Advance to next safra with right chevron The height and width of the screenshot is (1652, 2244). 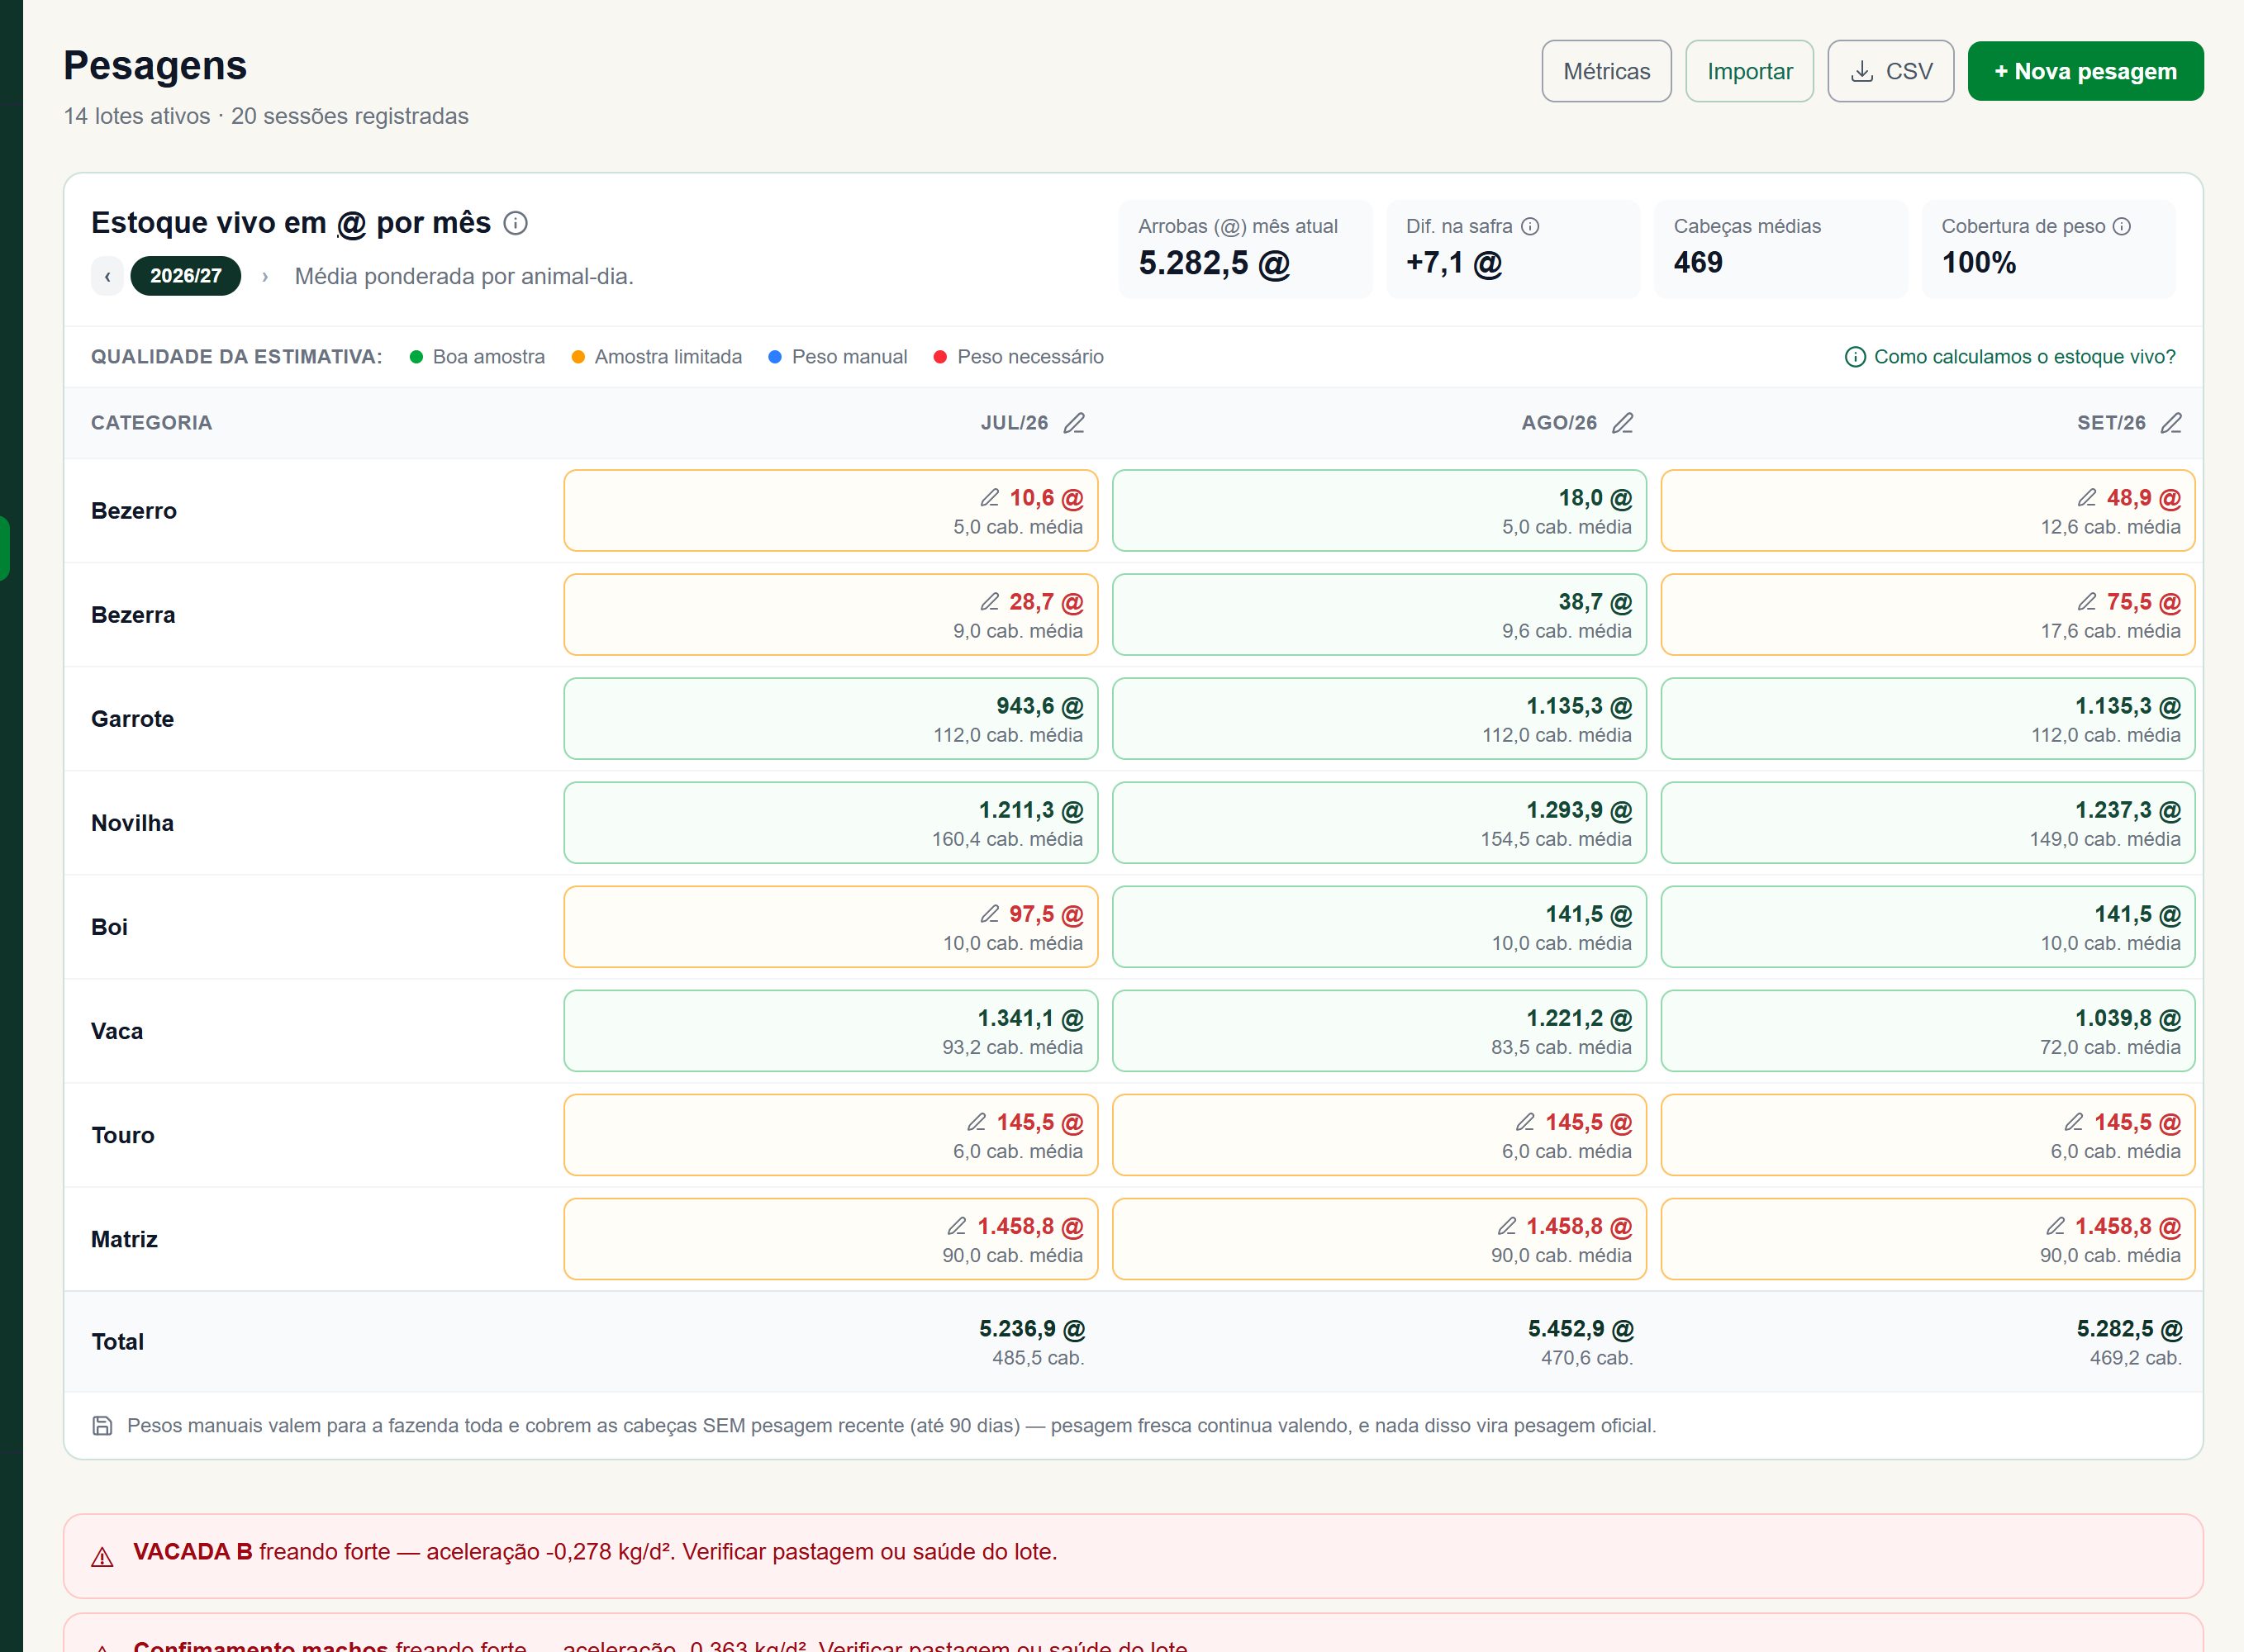pyautogui.click(x=264, y=277)
